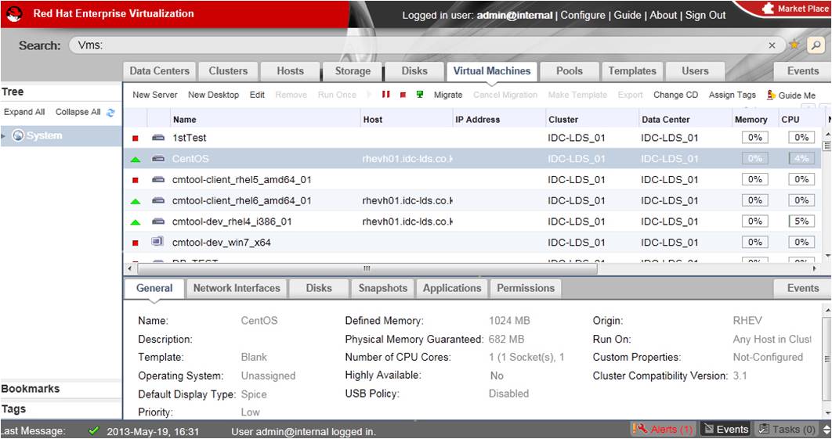
Task: Click the running status icon for cmtool-dev_rhel4_i386_01
Action: pyautogui.click(x=136, y=222)
